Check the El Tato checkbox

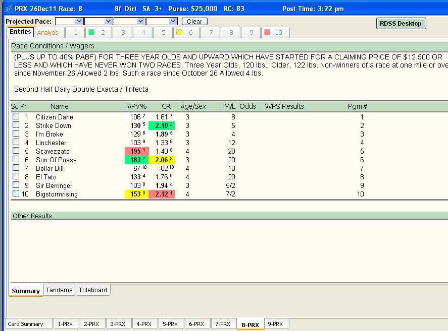(x=16, y=176)
